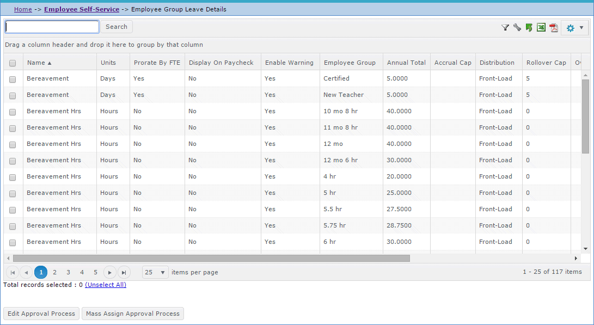Screen dimensions: 594x325
Task: Toggle the select-all header checkbox
Action: tap(13, 63)
